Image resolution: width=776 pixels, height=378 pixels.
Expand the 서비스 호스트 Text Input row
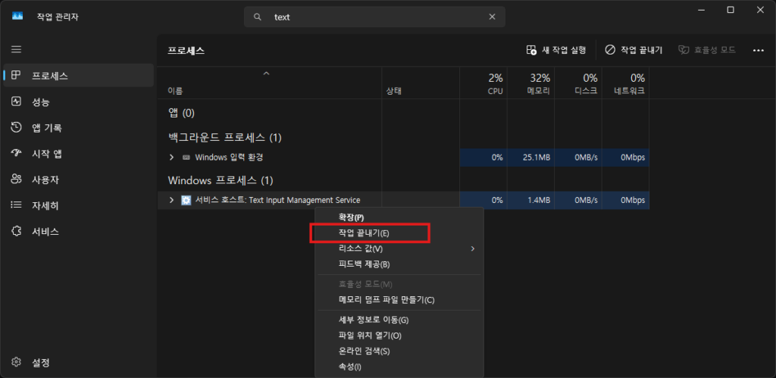pos(172,200)
